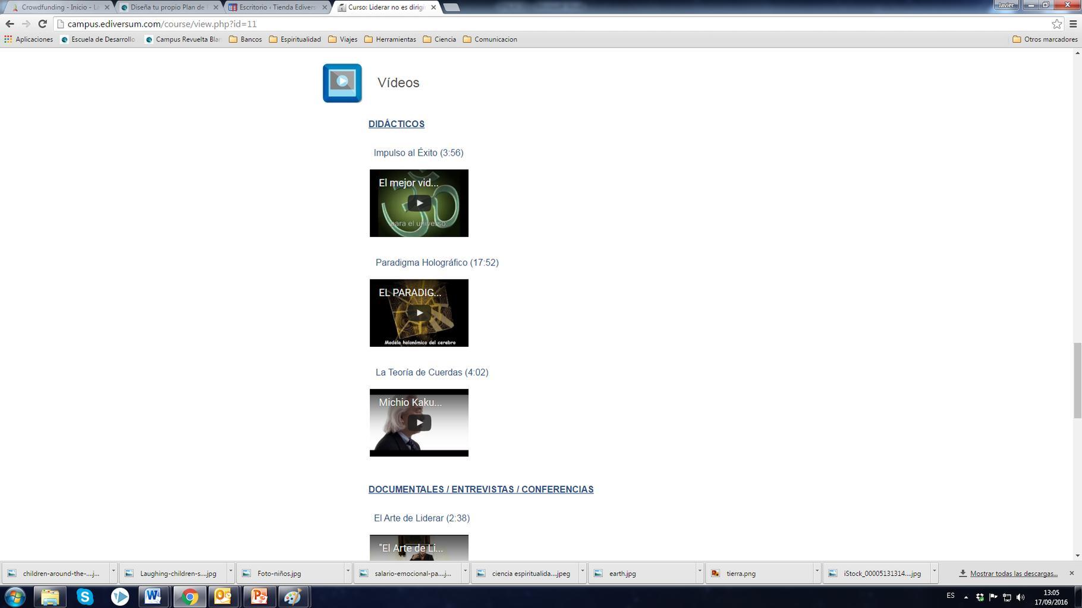
Task: Open PowerPoint from the taskbar
Action: click(x=259, y=596)
